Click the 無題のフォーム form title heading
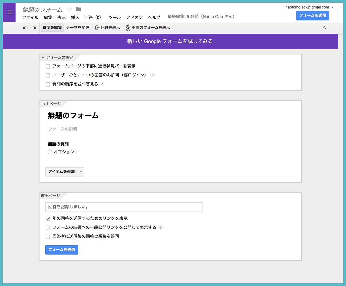Screen dimensions: 346x286 pyautogui.click(x=73, y=115)
